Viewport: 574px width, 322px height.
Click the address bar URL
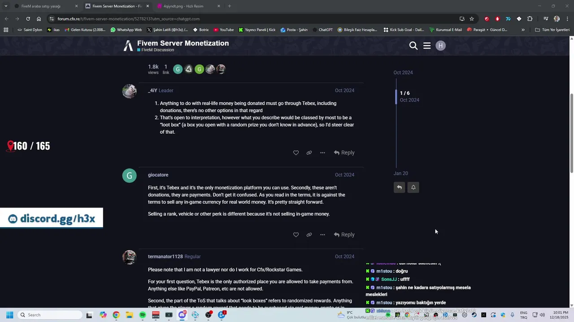[x=128, y=19]
